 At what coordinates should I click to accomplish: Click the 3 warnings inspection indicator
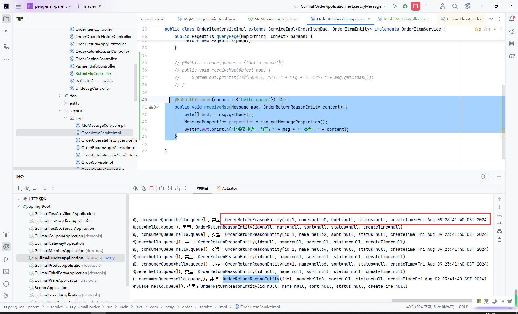478,29
